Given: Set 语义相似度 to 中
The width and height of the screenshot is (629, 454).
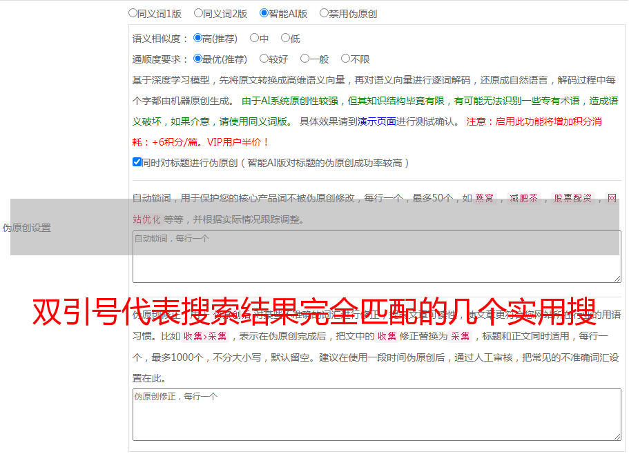Looking at the screenshot, I should 254,38.
